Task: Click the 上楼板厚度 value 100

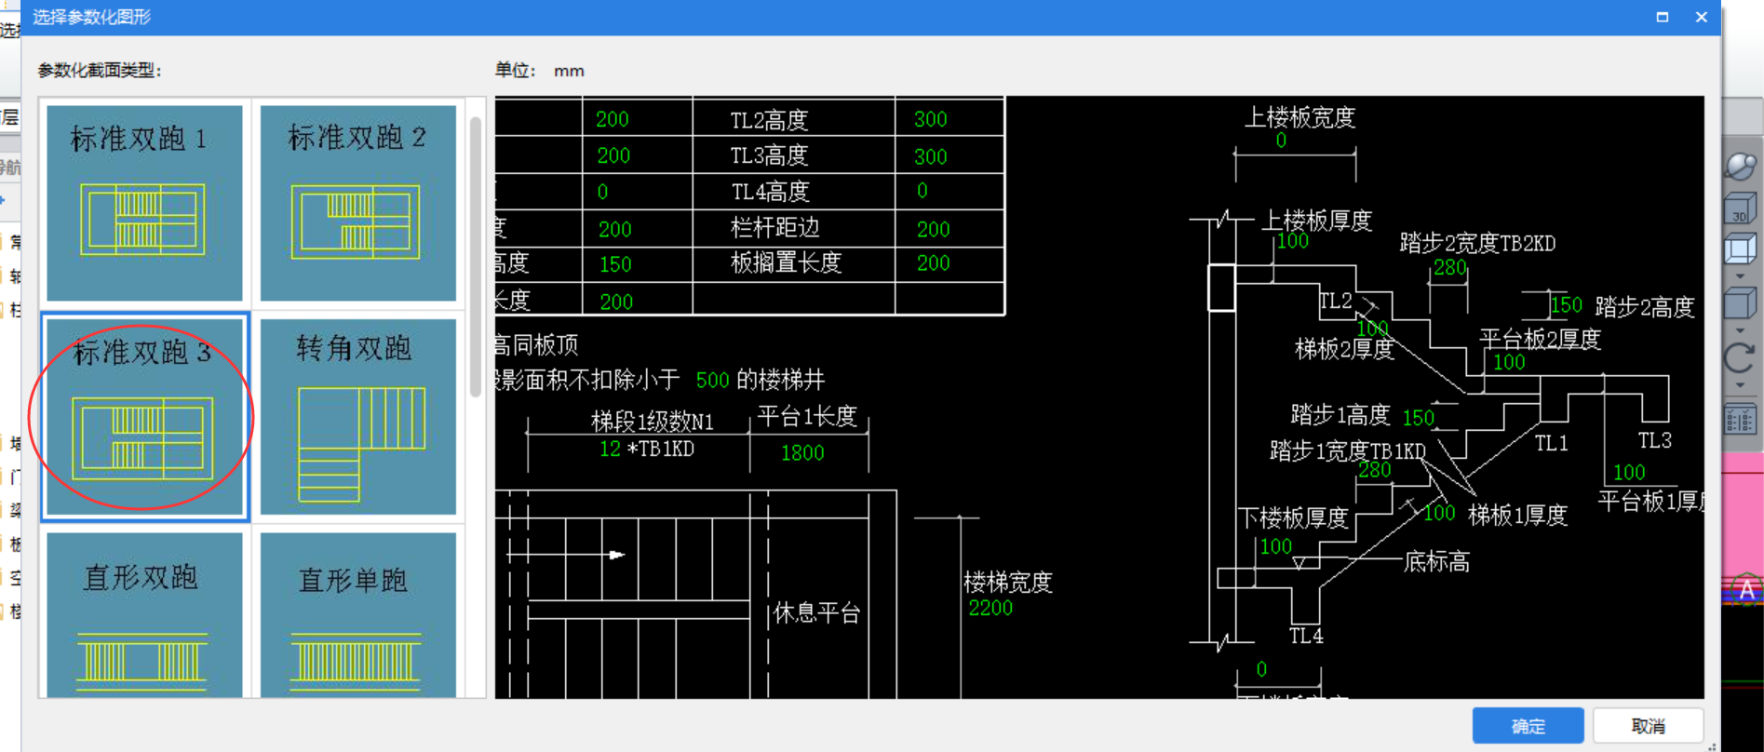Action: click(x=1292, y=242)
